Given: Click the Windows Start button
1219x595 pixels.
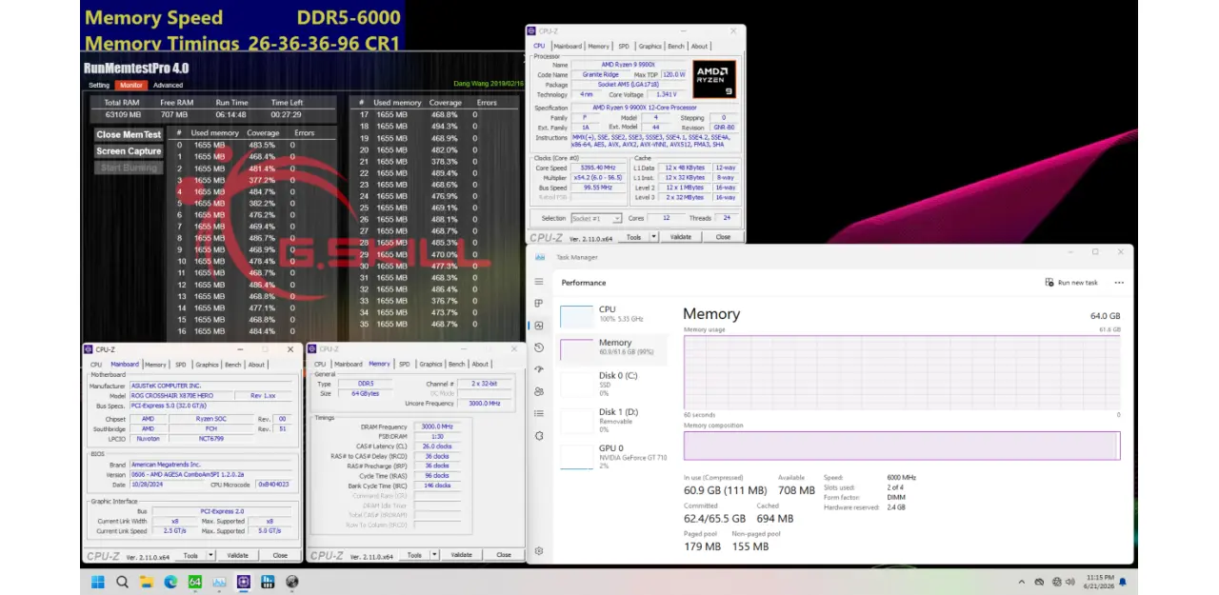Looking at the screenshot, I should [x=97, y=582].
